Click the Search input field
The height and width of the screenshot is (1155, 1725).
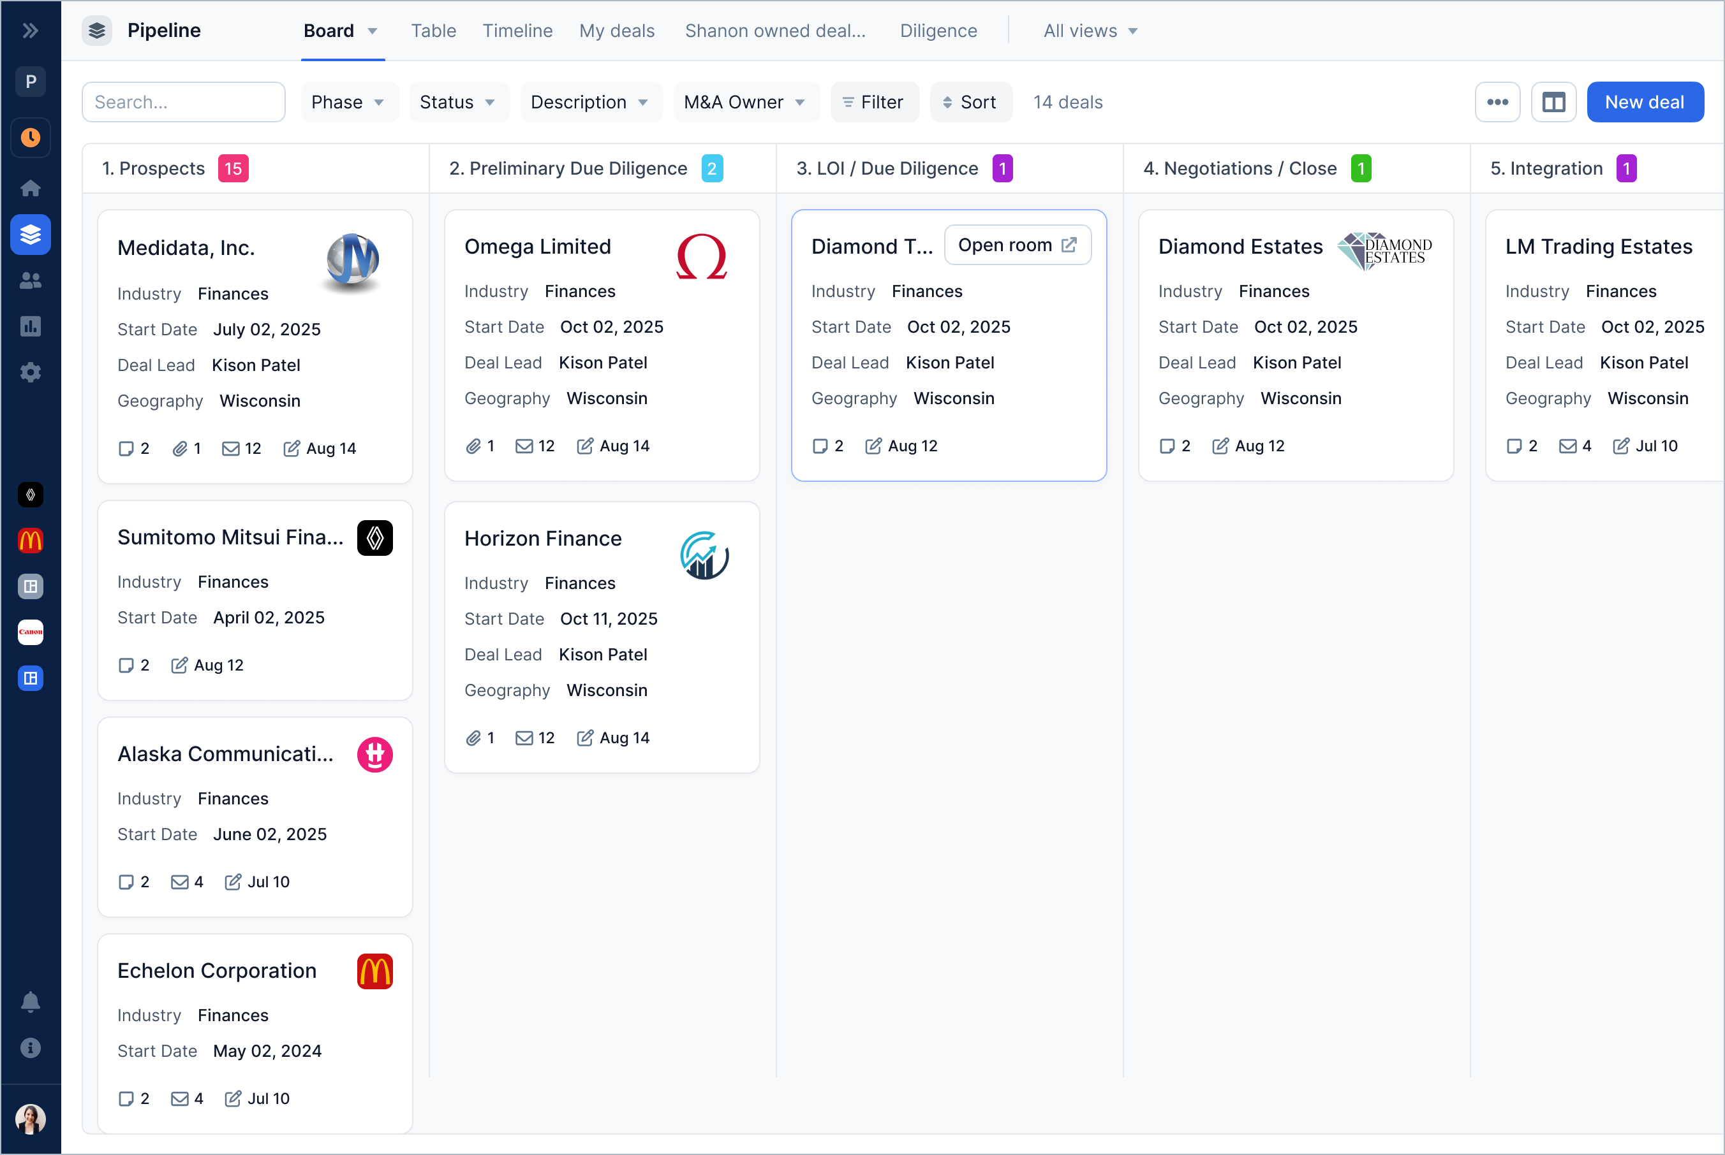tap(184, 103)
